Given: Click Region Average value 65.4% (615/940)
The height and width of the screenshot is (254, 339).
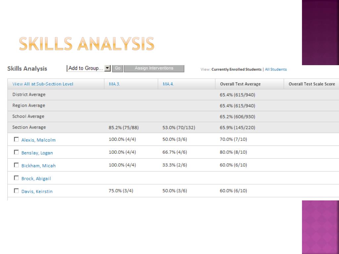Looking at the screenshot, I should pos(237,106).
